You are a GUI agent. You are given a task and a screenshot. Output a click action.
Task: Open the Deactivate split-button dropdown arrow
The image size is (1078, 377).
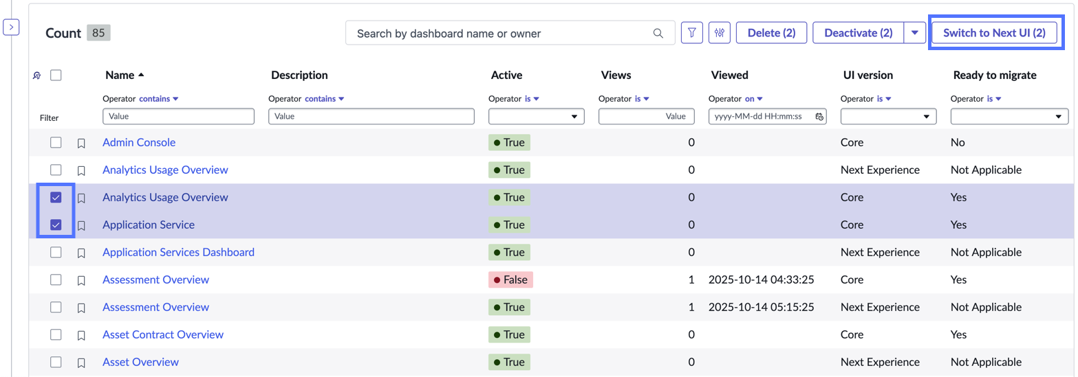click(x=915, y=33)
